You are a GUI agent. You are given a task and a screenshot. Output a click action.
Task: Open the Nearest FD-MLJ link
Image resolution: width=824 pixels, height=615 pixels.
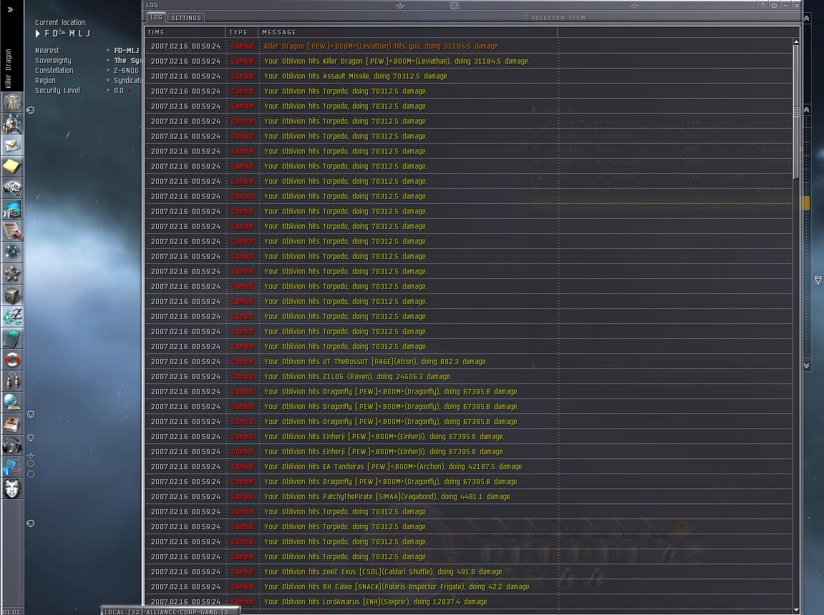tap(127, 50)
